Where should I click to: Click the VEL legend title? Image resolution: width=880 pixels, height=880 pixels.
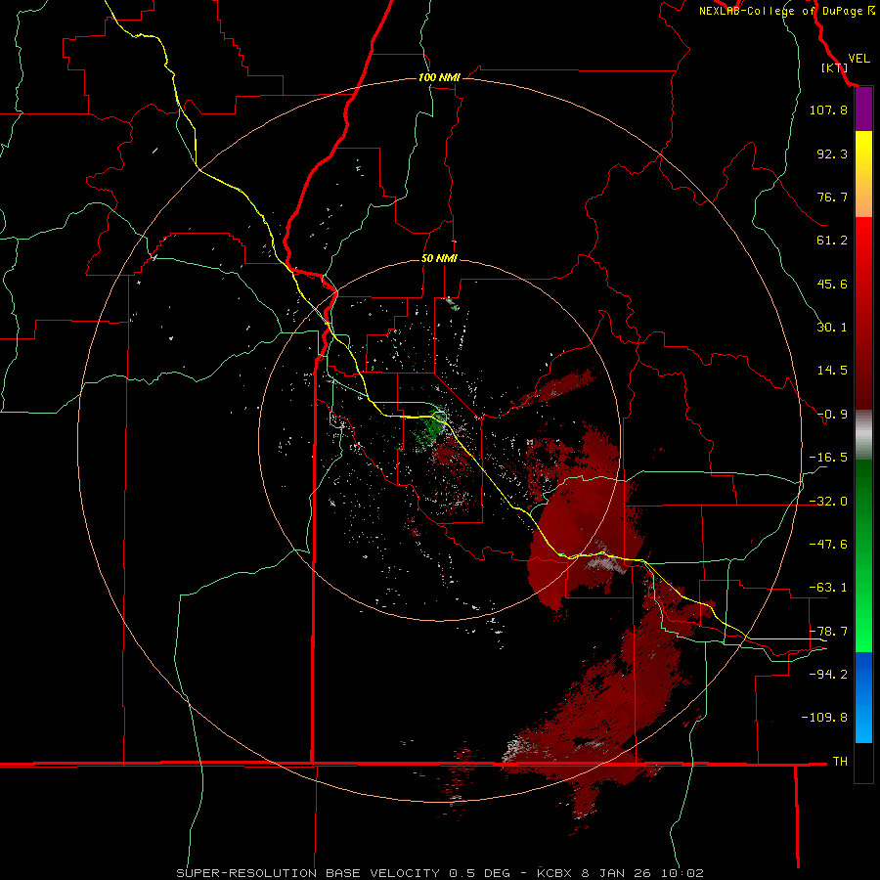coord(858,59)
